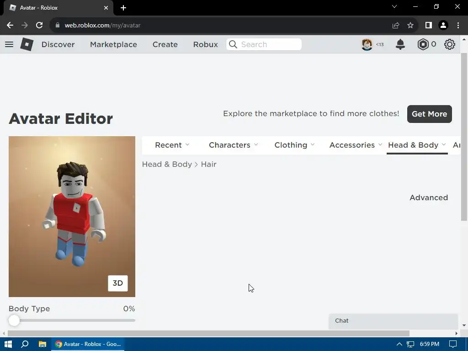Viewport: 468px width, 351px height.
Task: View site information lock icon
Action: tap(57, 26)
